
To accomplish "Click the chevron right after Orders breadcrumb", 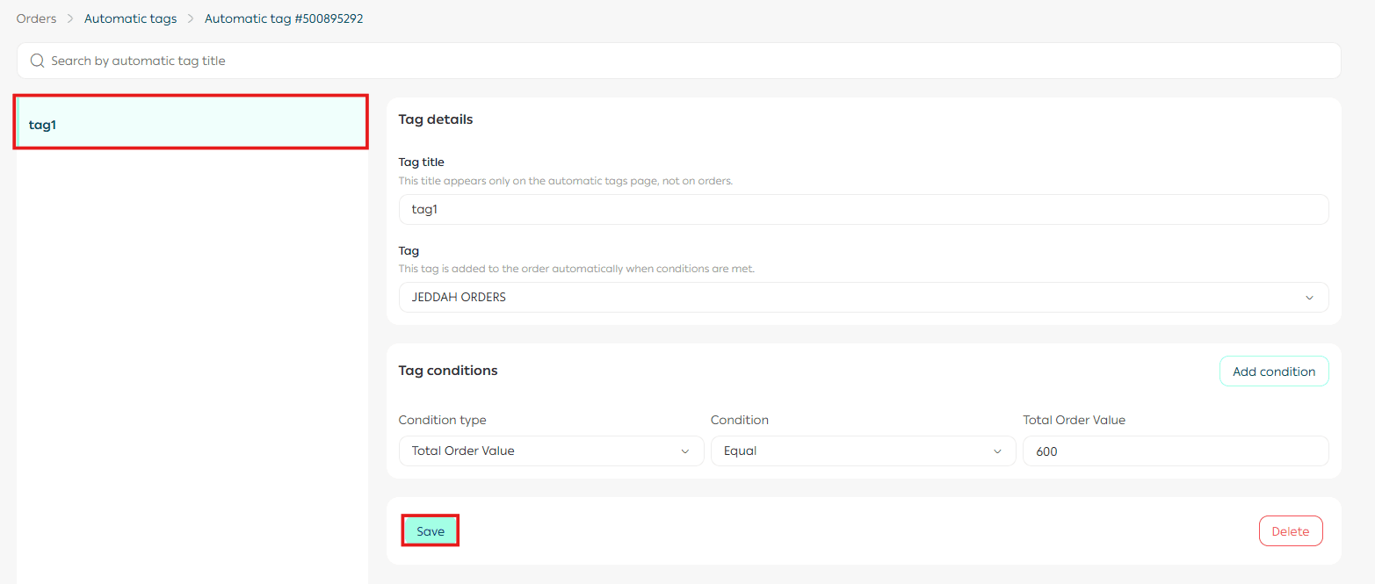I will tap(70, 18).
